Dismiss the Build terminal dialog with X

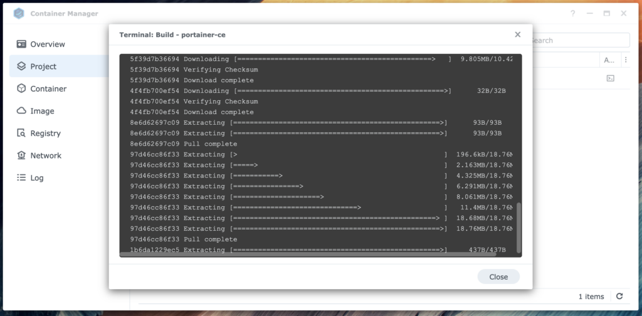point(517,35)
